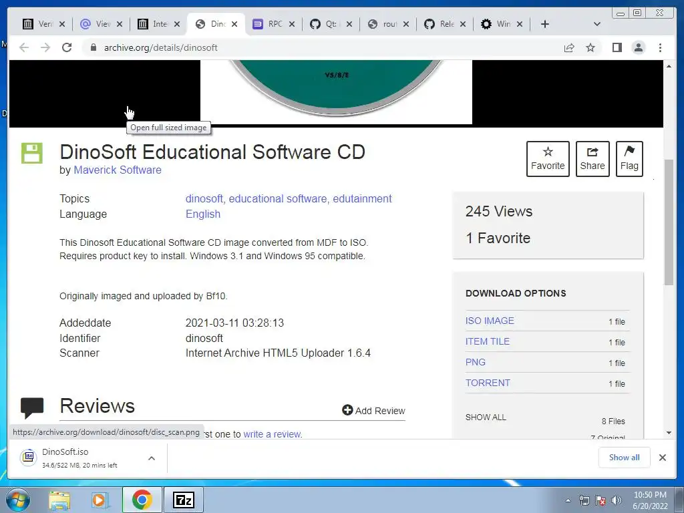684x513 pixels.
Task: Close the Win tab
Action: (520, 24)
